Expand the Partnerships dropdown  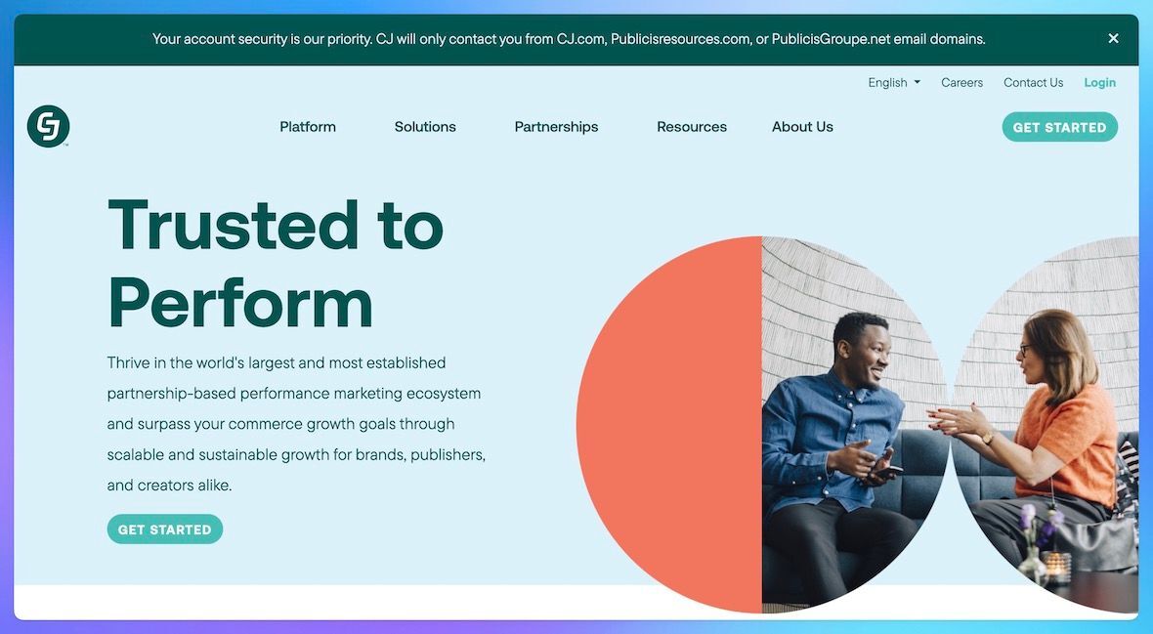click(556, 126)
